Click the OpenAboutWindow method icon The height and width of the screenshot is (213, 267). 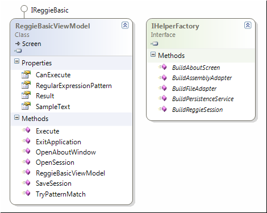click(x=26, y=151)
